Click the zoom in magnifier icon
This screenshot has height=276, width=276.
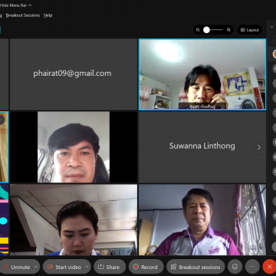[x=228, y=30]
